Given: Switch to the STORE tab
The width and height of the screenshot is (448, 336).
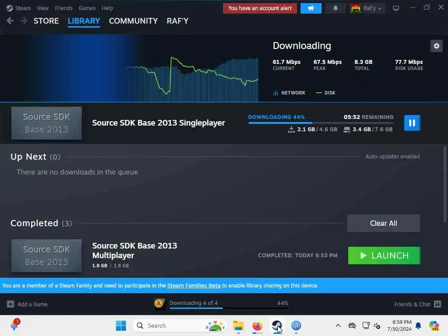Looking at the screenshot, I should (46, 21).
